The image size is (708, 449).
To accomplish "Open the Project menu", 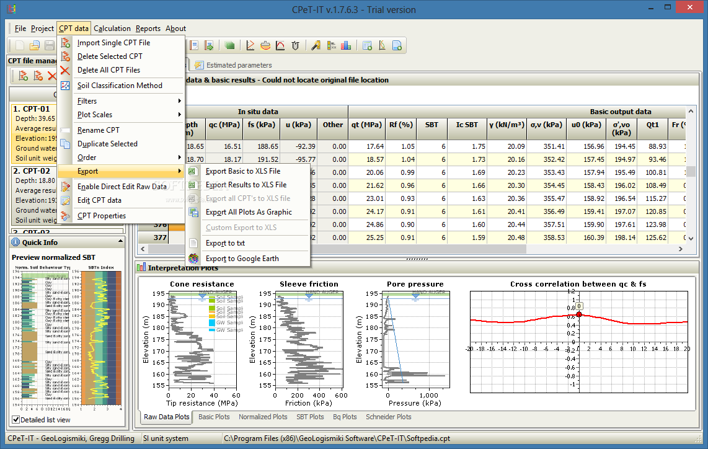I will 42,29.
